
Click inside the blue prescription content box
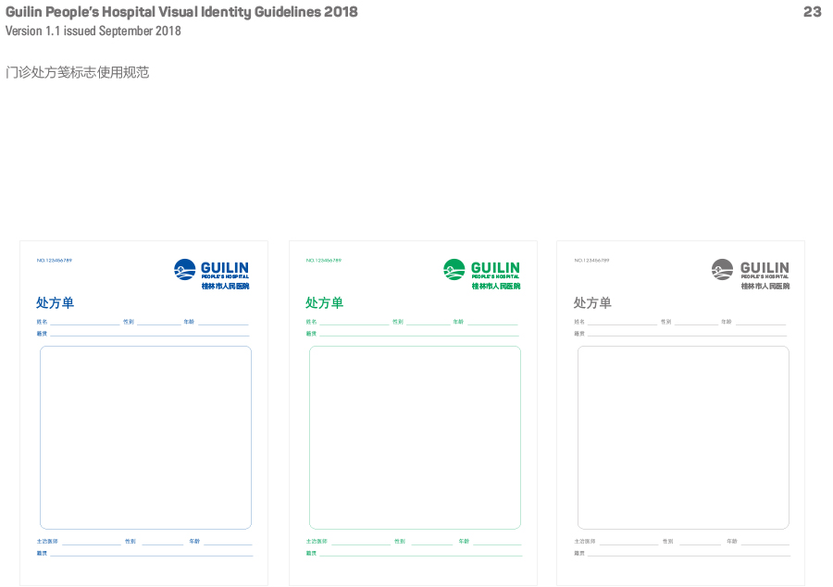pos(145,437)
